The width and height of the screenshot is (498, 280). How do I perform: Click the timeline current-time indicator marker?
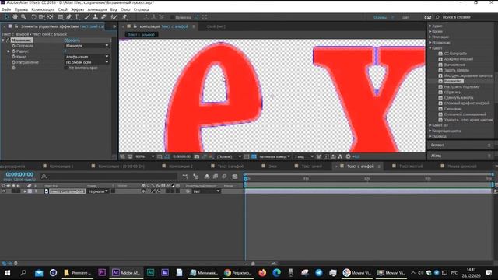pyautogui.click(x=245, y=179)
